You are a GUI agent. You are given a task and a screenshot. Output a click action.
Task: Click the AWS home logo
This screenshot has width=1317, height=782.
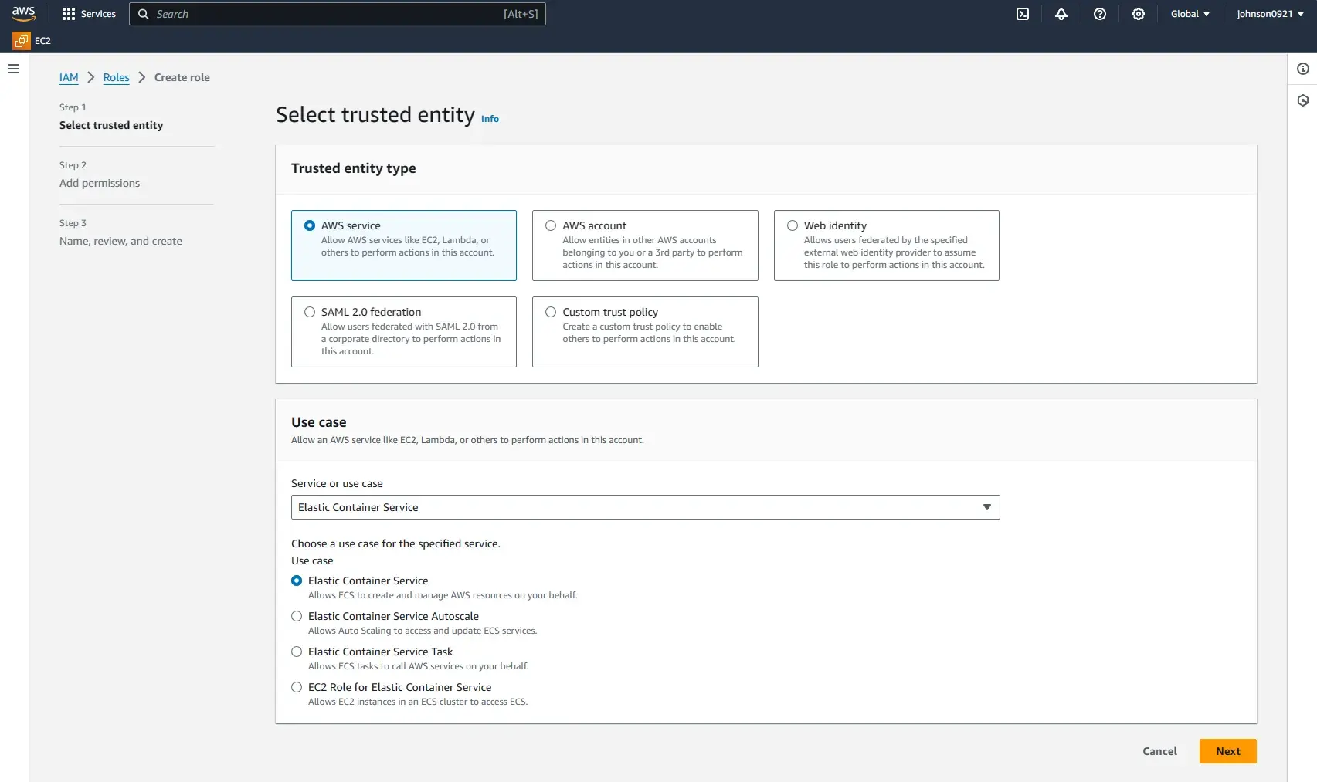tap(23, 13)
